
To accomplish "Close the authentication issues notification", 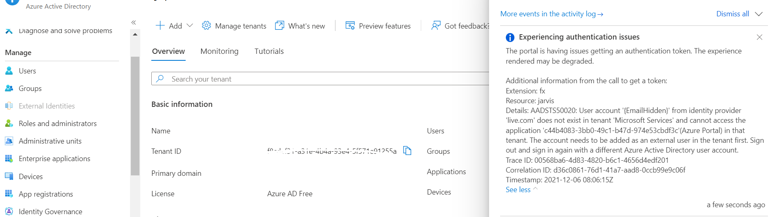I will 759,37.
